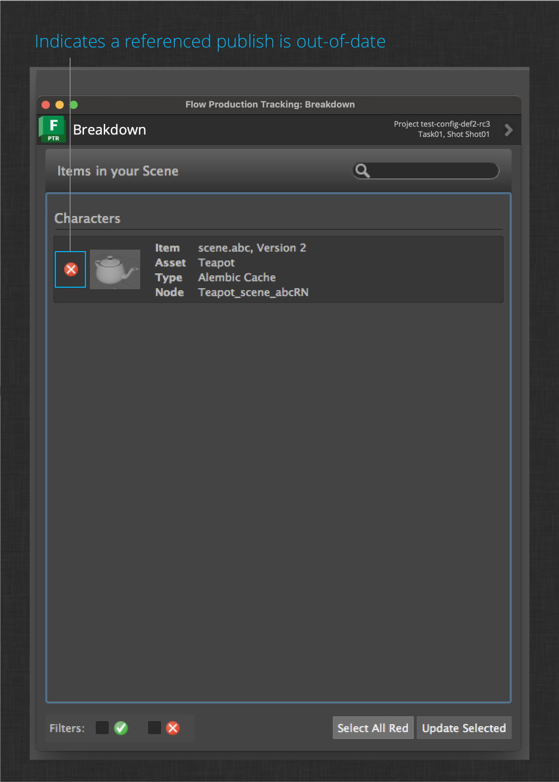Toggle the red out-of-date filter checkbox

point(155,728)
